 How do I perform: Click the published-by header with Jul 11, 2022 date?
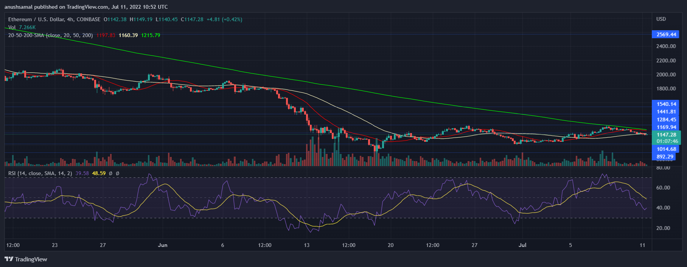86,7
